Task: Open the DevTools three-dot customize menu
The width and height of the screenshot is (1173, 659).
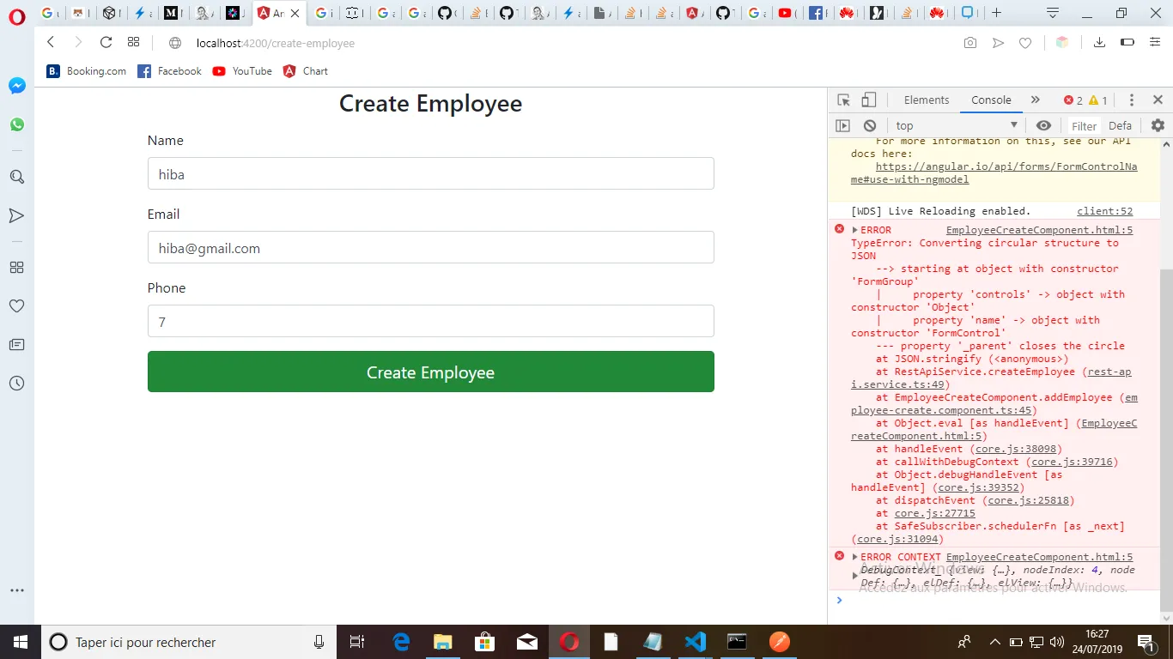Action: (x=1132, y=100)
